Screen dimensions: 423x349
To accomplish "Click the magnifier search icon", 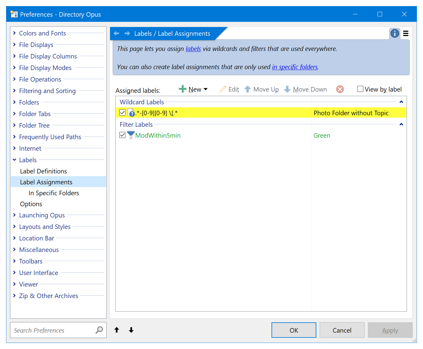I will (99, 330).
